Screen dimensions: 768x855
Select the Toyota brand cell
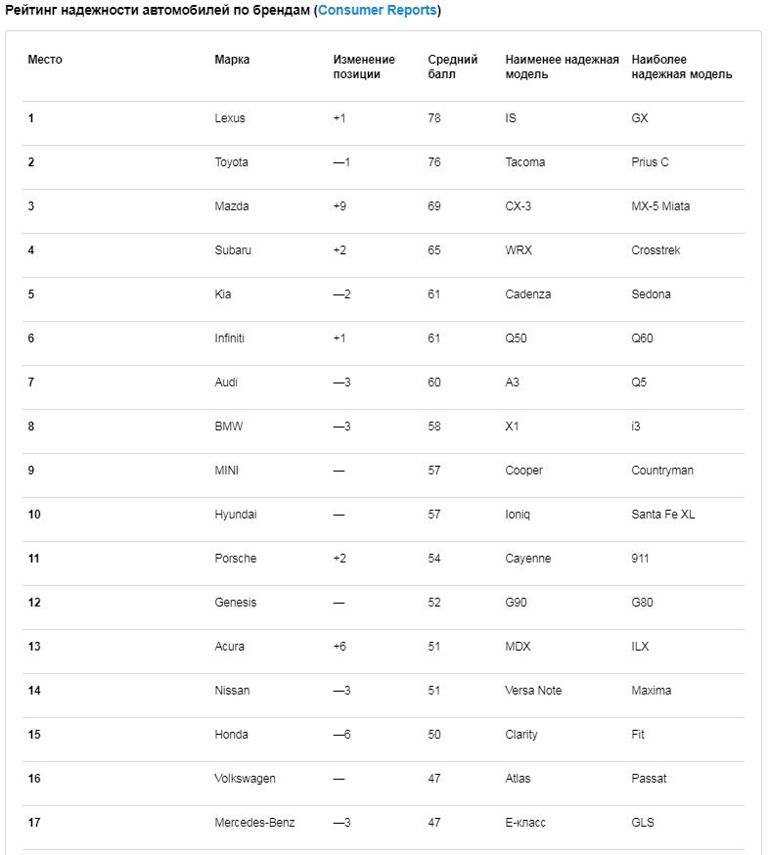pos(231,162)
